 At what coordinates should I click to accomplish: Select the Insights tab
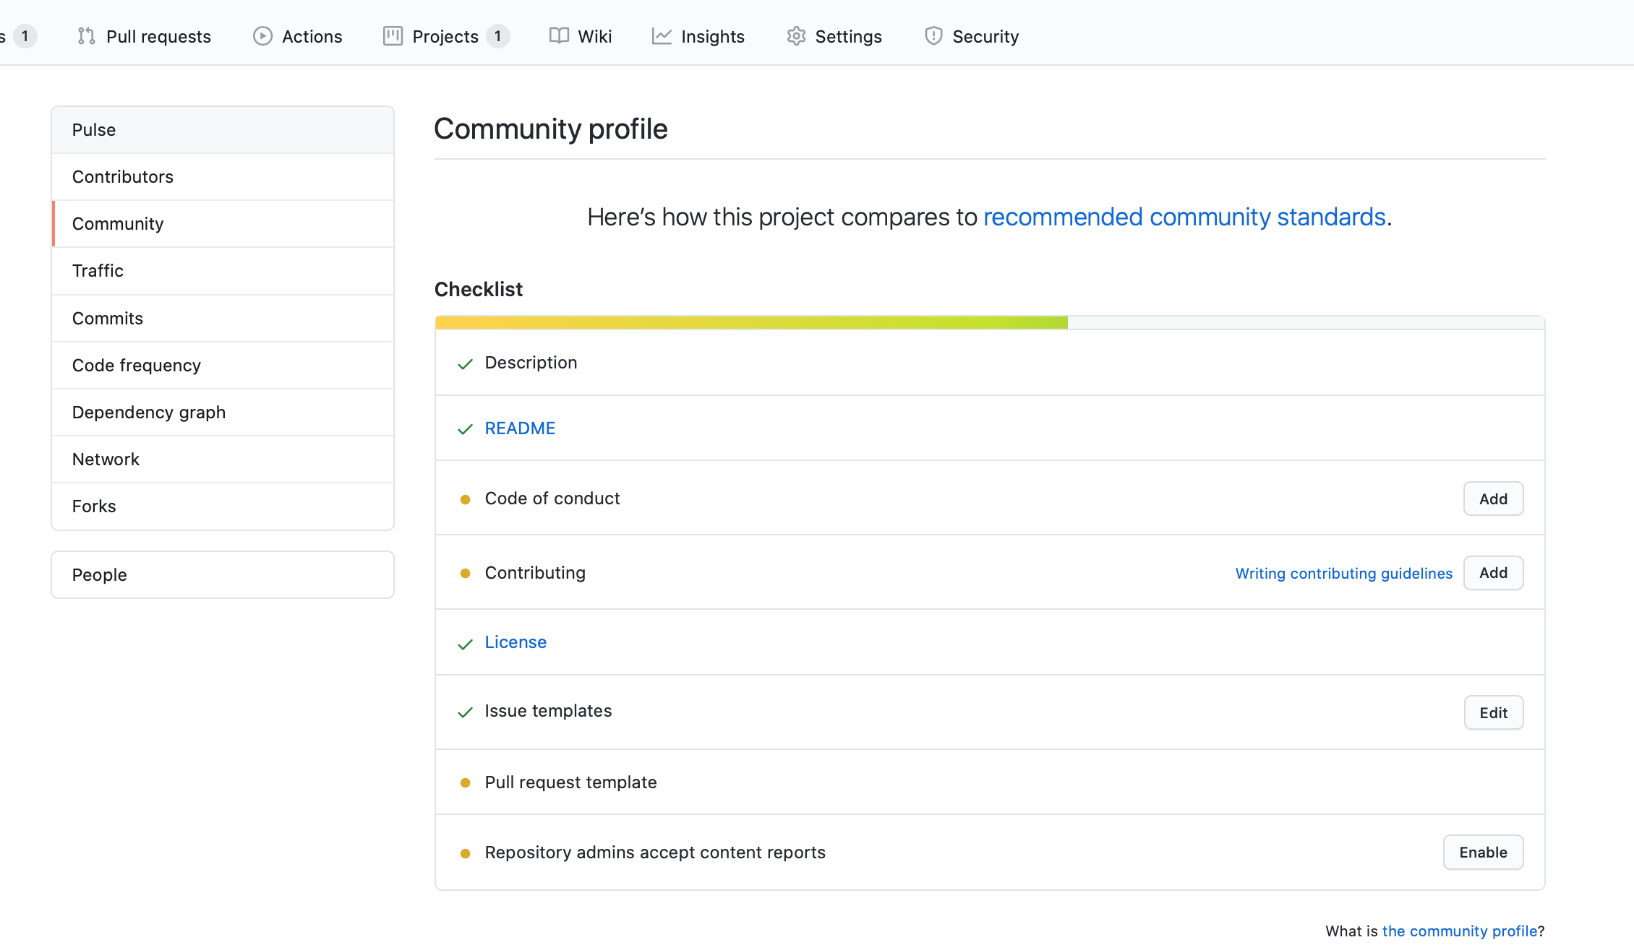click(x=698, y=36)
